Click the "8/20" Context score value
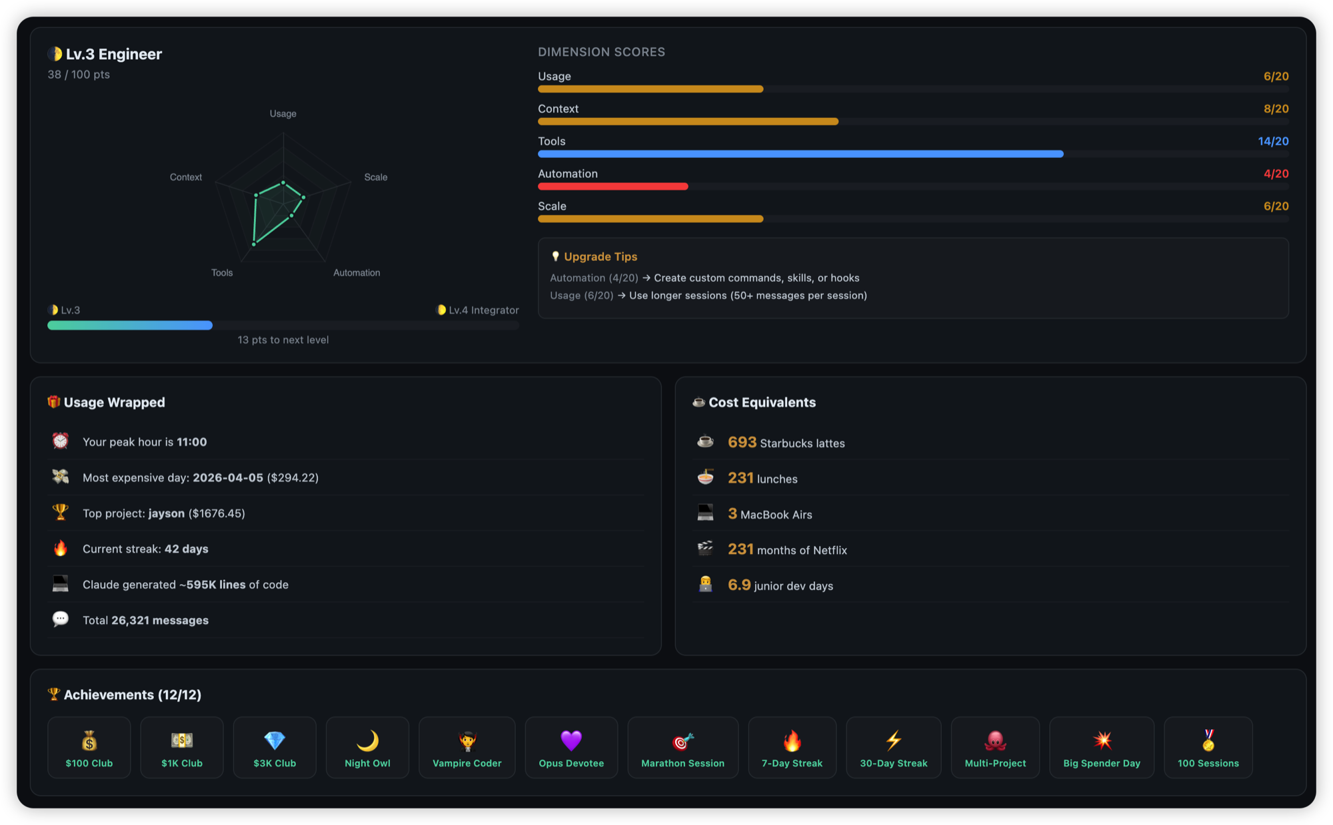This screenshot has height=825, width=1333. [1276, 109]
